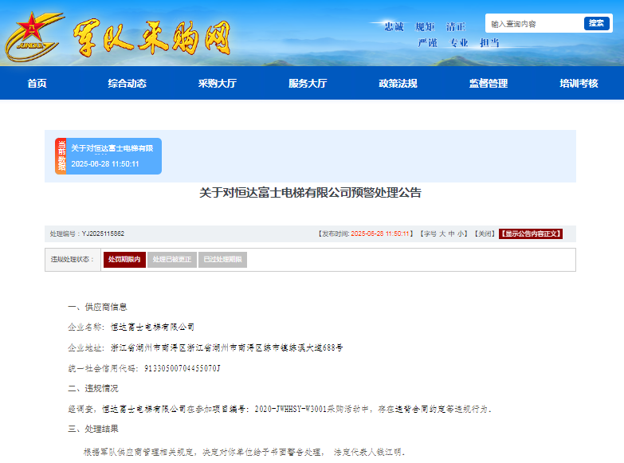Click the 忠诚 slogan text in header

point(394,26)
